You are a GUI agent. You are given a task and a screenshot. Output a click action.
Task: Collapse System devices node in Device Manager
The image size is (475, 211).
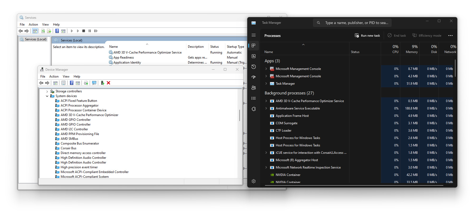point(47,96)
